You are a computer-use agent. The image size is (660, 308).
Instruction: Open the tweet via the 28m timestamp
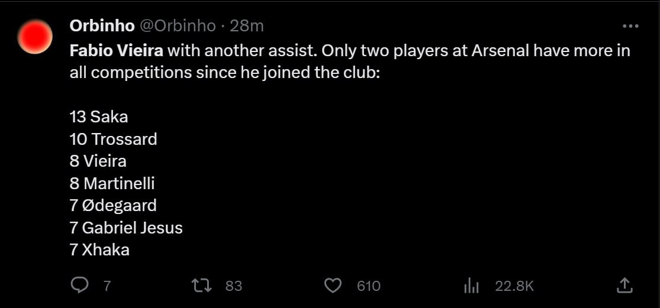[x=247, y=26]
